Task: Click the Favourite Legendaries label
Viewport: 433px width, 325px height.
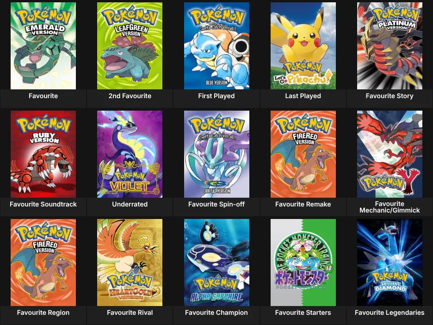Action: point(390,312)
